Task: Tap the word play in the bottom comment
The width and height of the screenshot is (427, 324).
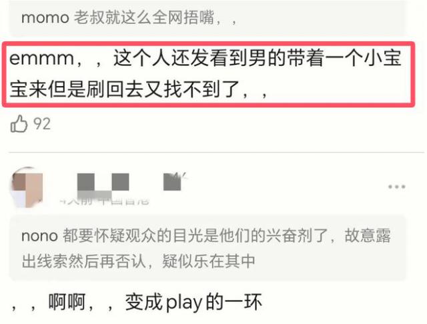Action: 184,303
